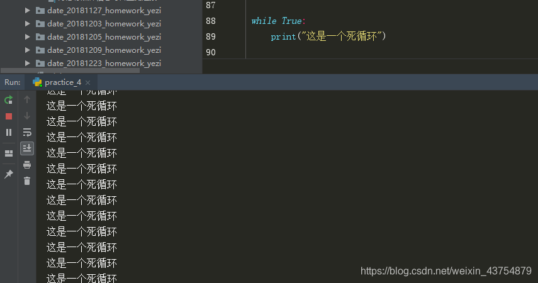Click the date_20181209_homework_yezi folder icon
Image resolution: width=538 pixels, height=283 pixels.
tap(40, 50)
